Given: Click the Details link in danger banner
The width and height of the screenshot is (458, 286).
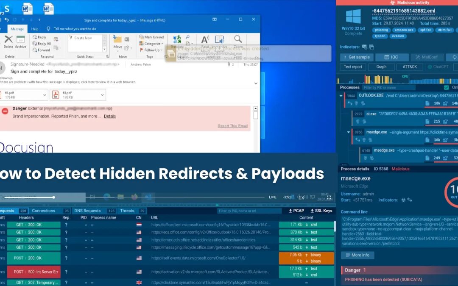Looking at the screenshot, I should pos(110,116).
